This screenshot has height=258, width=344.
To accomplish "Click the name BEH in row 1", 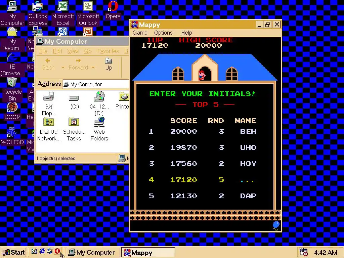I will tap(248, 131).
